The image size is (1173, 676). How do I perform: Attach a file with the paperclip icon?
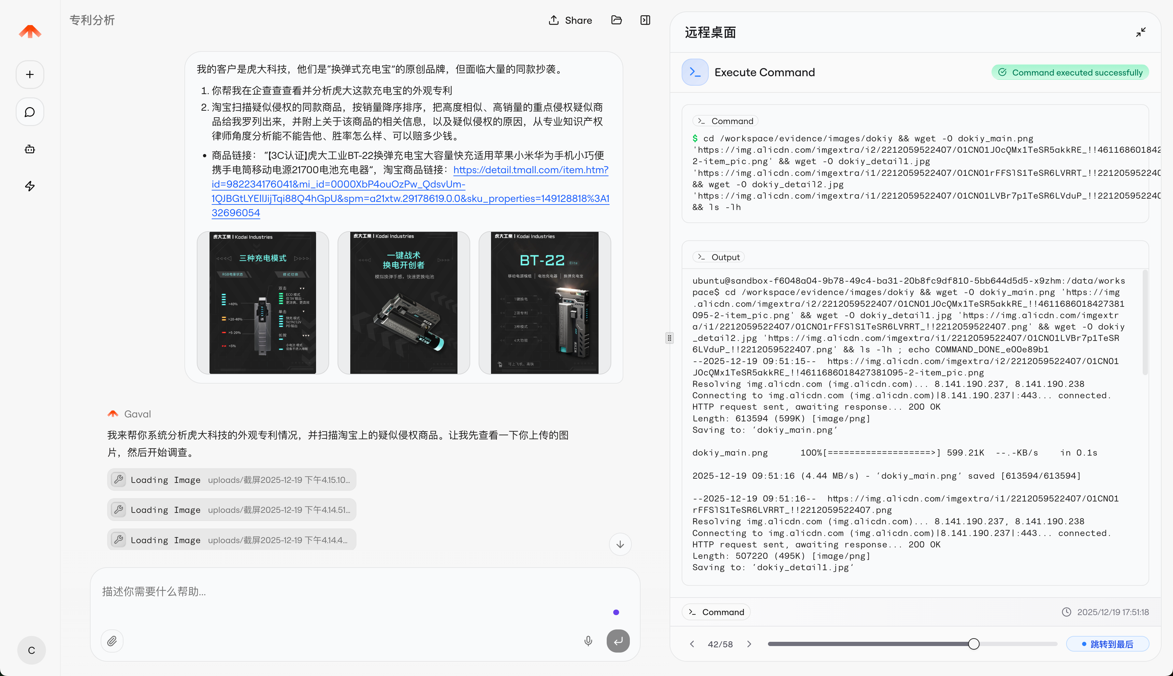coord(111,641)
